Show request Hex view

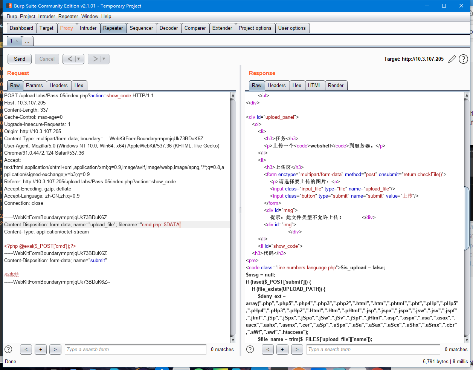(x=79, y=85)
